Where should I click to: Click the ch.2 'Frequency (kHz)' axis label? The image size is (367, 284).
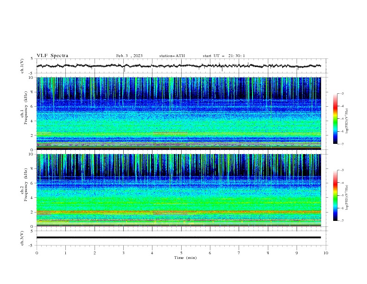point(26,185)
